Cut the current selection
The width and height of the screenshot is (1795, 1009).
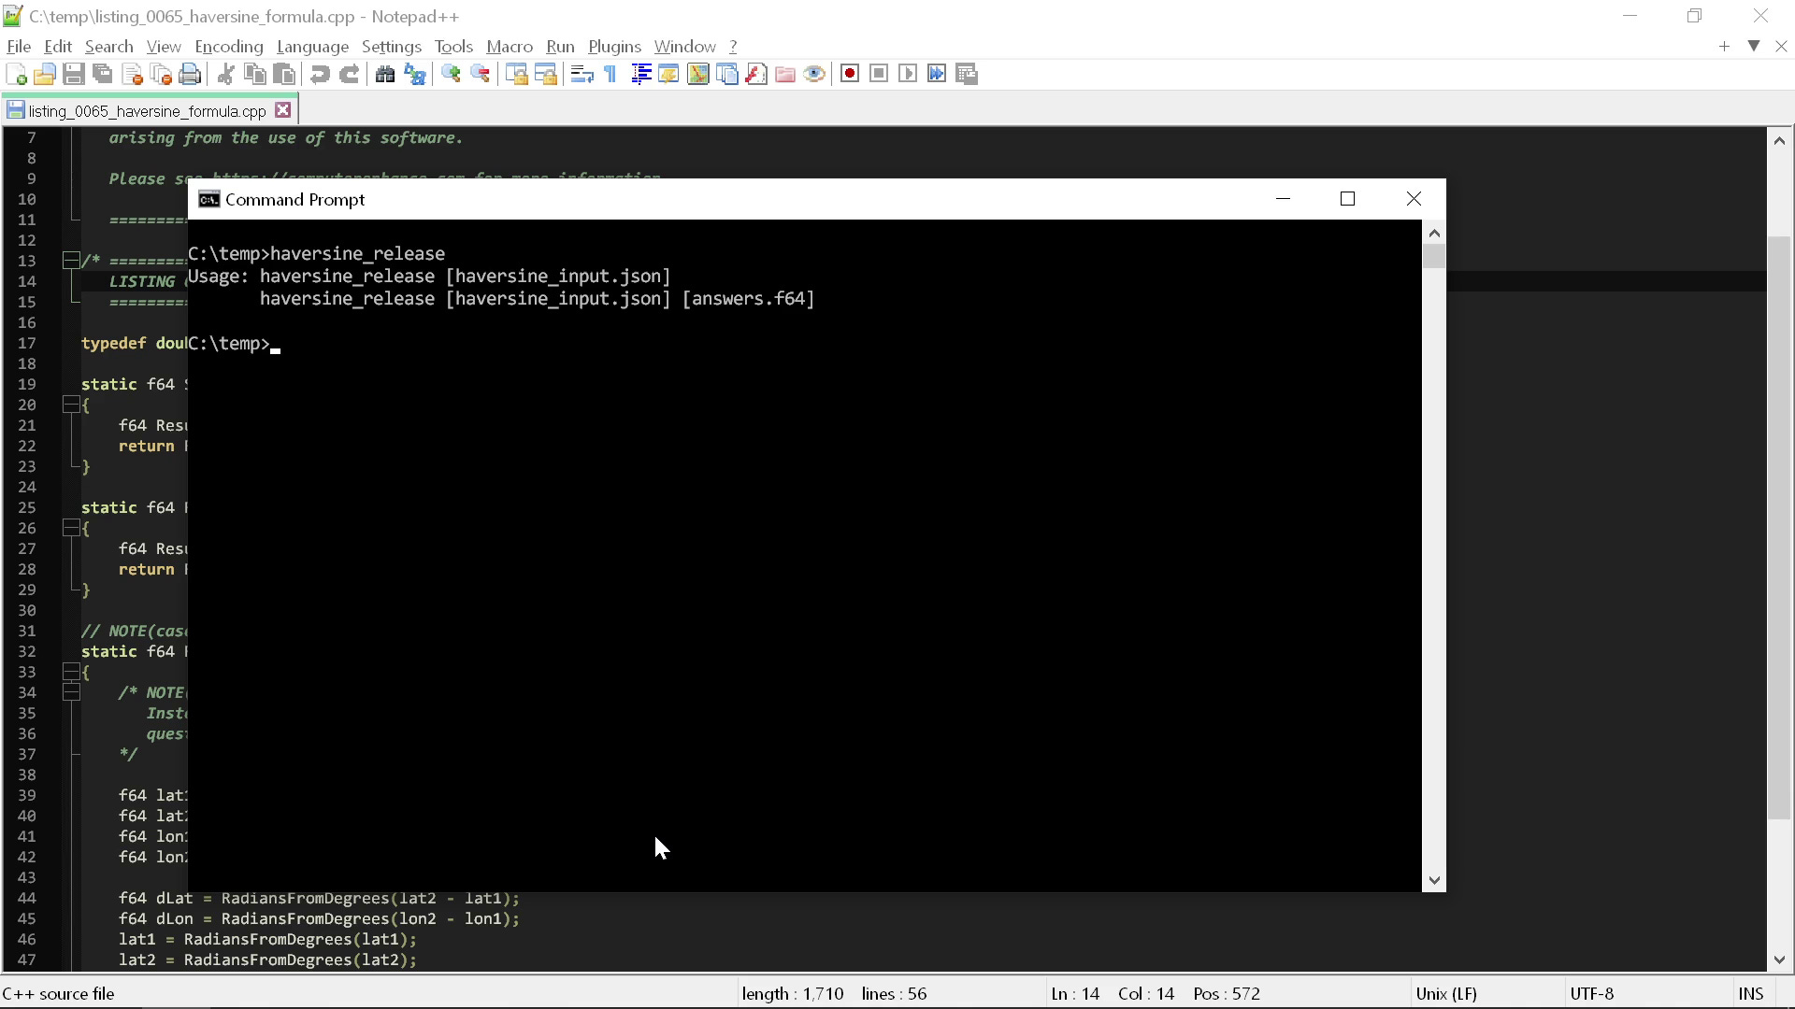(x=226, y=74)
